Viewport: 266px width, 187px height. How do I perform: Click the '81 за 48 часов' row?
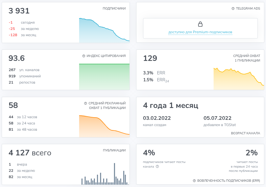pos(23,130)
